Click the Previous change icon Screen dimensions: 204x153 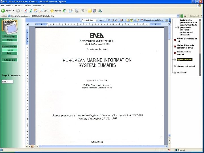[x=109, y=20]
